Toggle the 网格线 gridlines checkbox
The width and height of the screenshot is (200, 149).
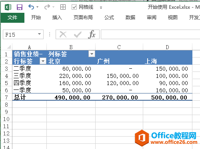(x=74, y=7)
